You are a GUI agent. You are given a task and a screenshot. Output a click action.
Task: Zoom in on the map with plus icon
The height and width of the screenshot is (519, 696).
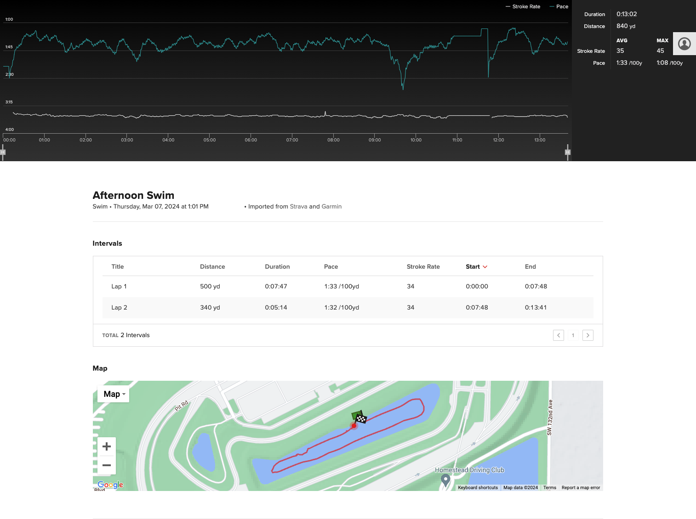pyautogui.click(x=106, y=446)
